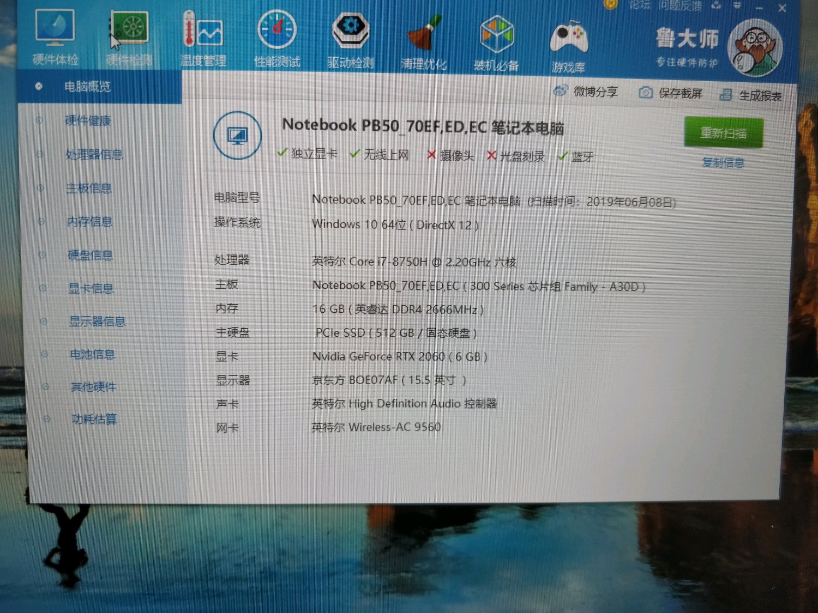818x613 pixels.
Task: Click the Core i7-8750H processor value
Action: pyautogui.click(x=414, y=262)
